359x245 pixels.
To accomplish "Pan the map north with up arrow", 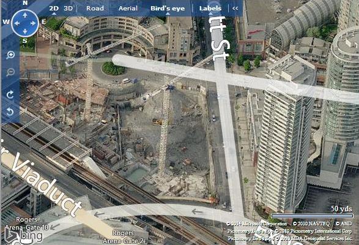I will point(25,15).
